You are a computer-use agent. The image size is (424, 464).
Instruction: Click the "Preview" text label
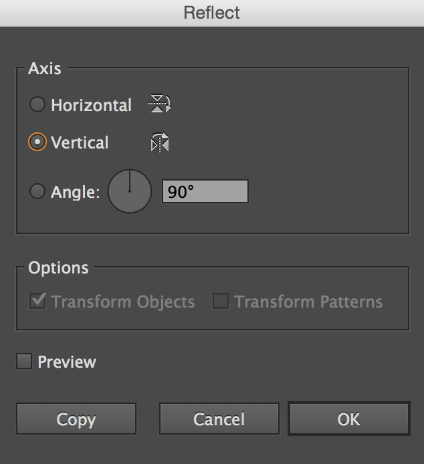pyautogui.click(x=67, y=362)
